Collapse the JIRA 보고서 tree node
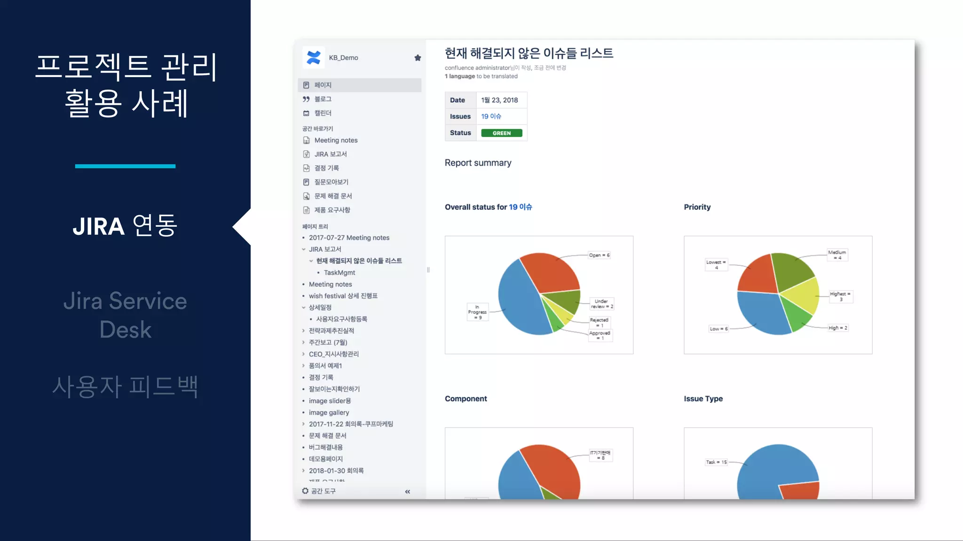Image resolution: width=963 pixels, height=541 pixels. (x=304, y=249)
